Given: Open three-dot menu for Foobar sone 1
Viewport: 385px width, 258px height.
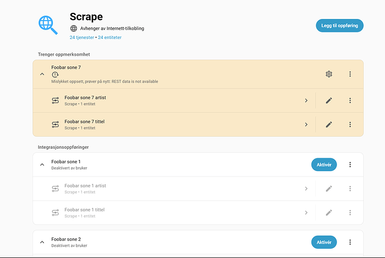Looking at the screenshot, I should tap(350, 164).
